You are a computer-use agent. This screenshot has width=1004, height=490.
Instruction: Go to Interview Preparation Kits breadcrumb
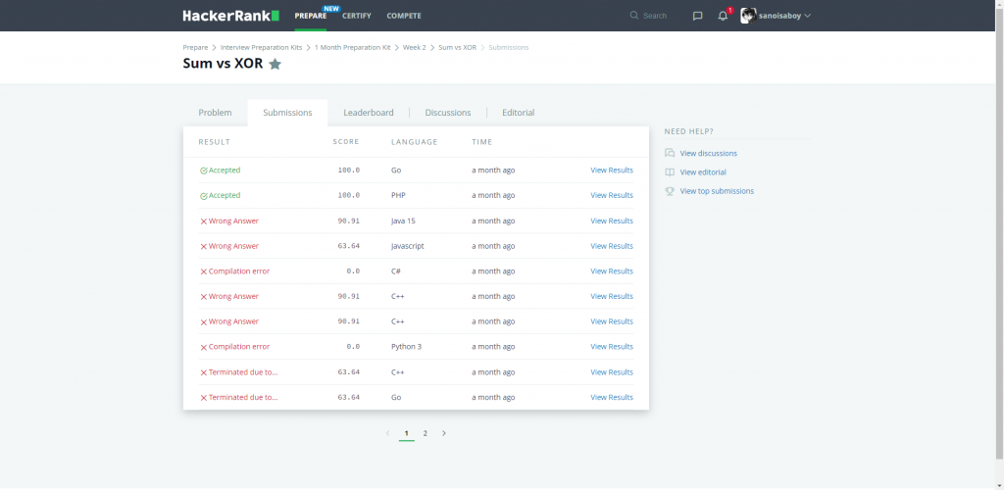point(261,48)
